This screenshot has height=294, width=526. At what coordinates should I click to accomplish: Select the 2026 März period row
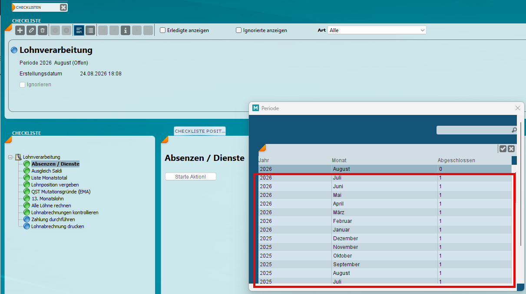[x=385, y=212]
